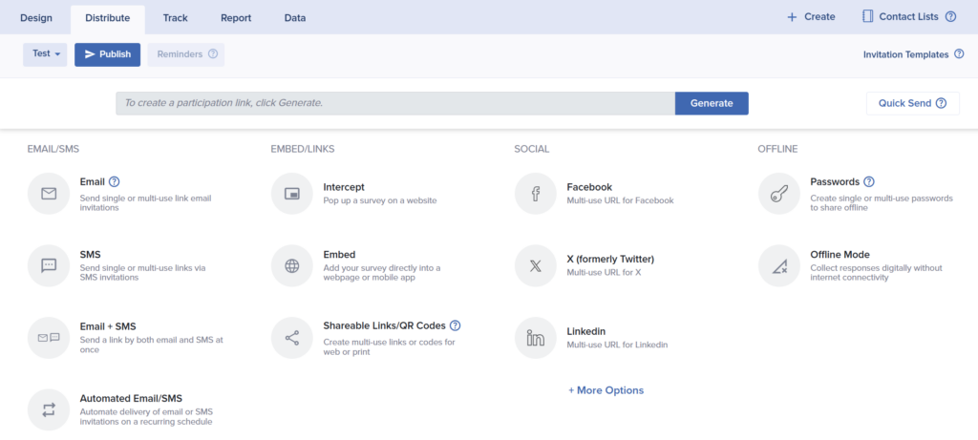The width and height of the screenshot is (978, 440).
Task: Click "Multi-use URL for Linkedin" description
Action: [618, 345]
